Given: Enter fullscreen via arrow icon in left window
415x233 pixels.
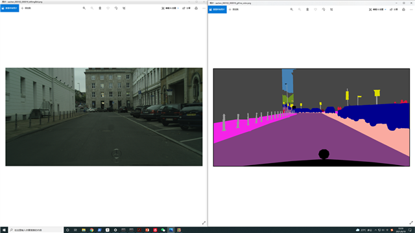Looking at the screenshot, I should (x=204, y=223).
